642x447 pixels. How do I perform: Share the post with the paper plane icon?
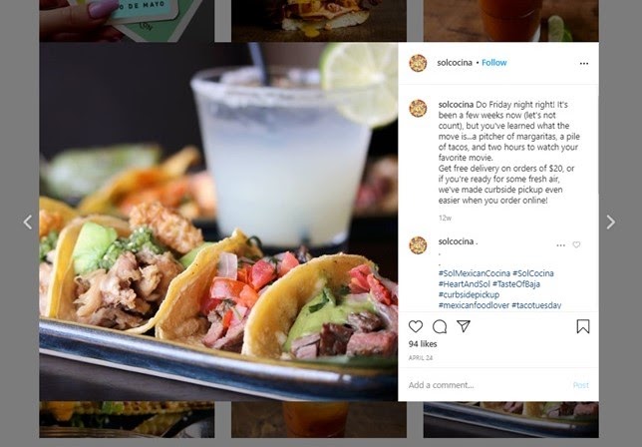464,326
